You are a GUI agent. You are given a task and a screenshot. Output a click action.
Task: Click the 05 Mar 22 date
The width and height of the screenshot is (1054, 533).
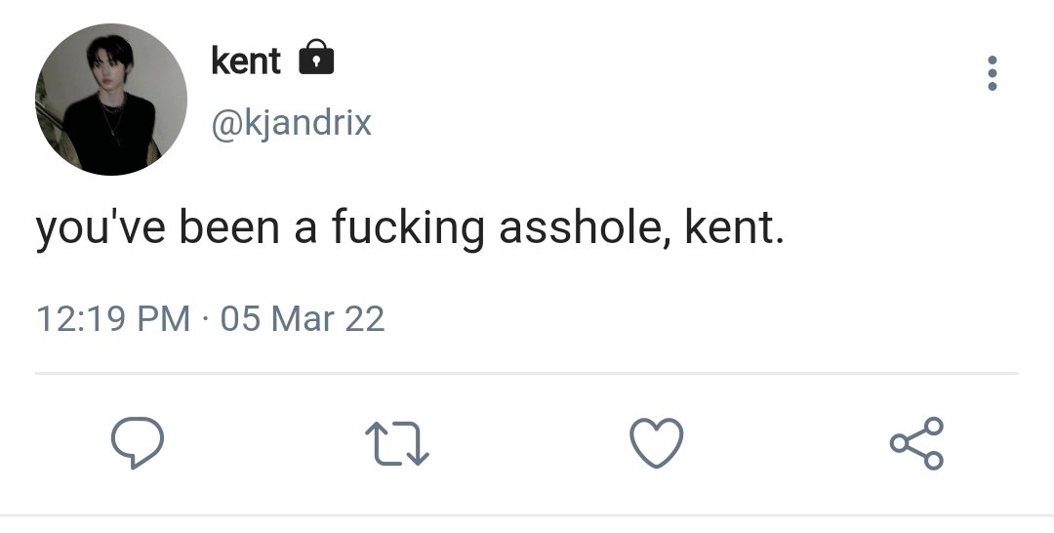pos(303,318)
